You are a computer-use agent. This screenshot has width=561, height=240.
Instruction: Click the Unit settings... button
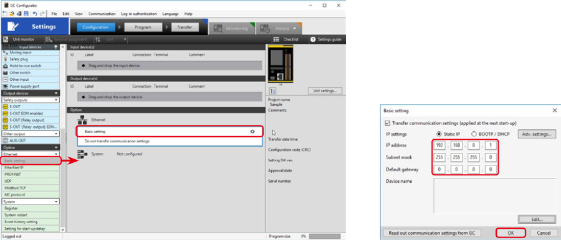tap(325, 91)
